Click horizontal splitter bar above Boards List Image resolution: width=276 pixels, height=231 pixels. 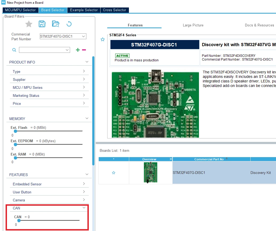[x=186, y=143]
